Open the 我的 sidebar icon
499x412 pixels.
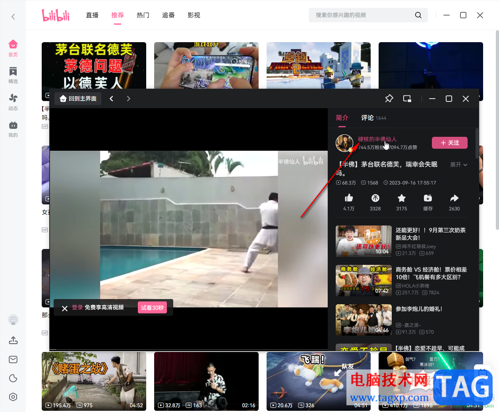13,128
